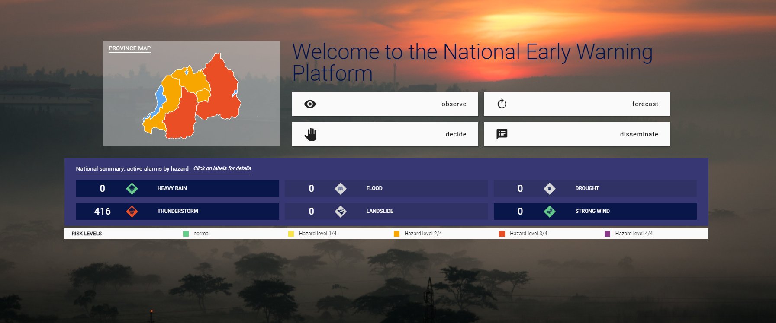Open the disseminate button
Viewport: 776px width, 323px height.
(576, 134)
